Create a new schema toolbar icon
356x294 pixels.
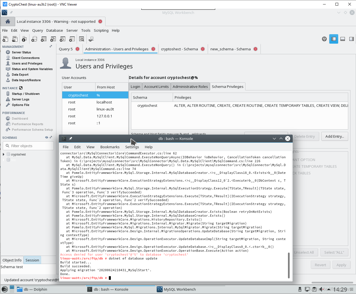click(34, 39)
